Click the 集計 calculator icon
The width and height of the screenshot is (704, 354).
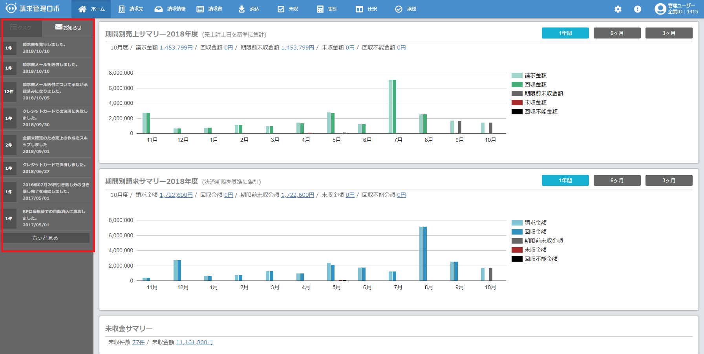(x=320, y=9)
